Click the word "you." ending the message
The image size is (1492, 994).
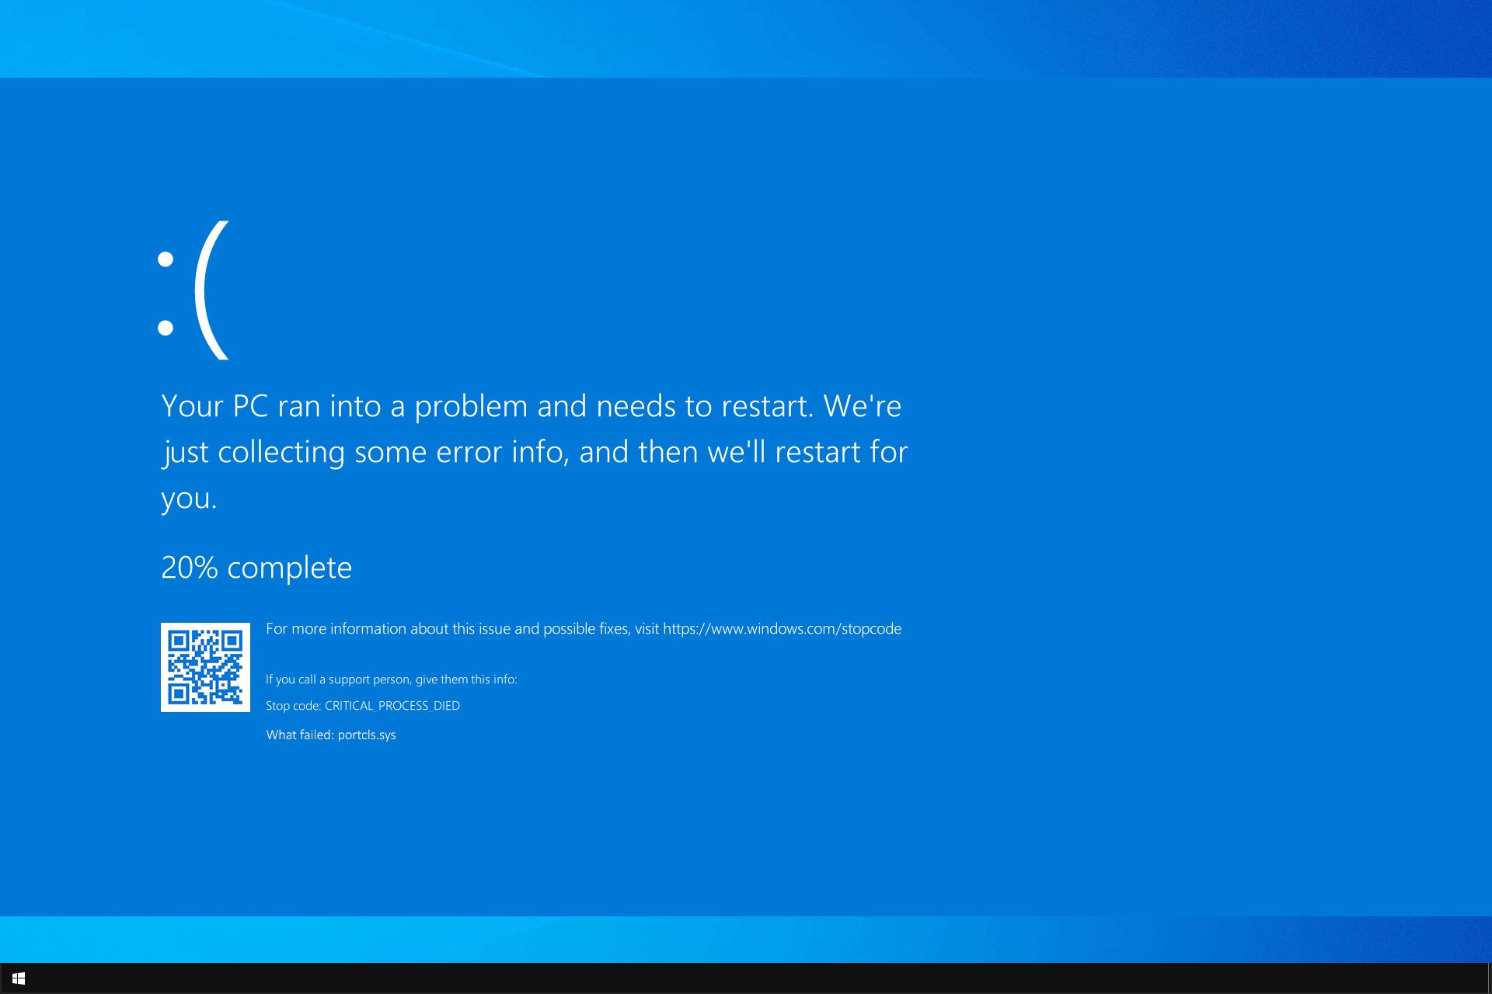pyautogui.click(x=189, y=499)
